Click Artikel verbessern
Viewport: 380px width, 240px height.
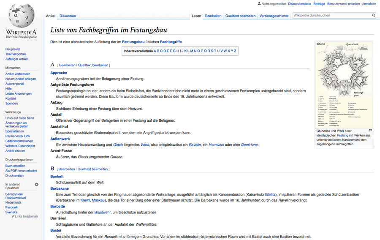[18, 74]
